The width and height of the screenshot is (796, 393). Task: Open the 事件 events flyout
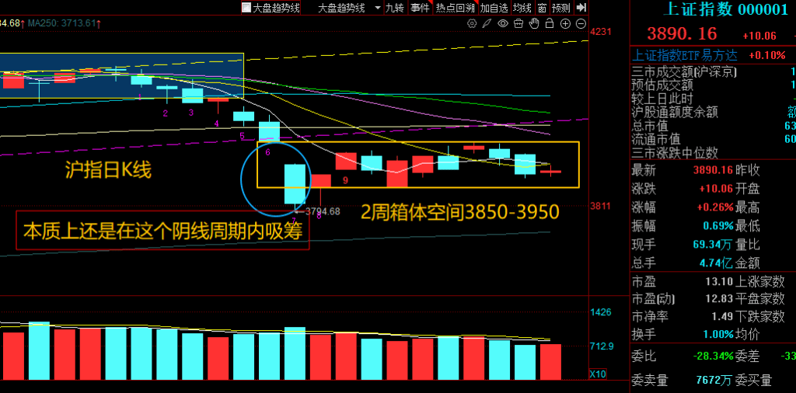[x=420, y=8]
